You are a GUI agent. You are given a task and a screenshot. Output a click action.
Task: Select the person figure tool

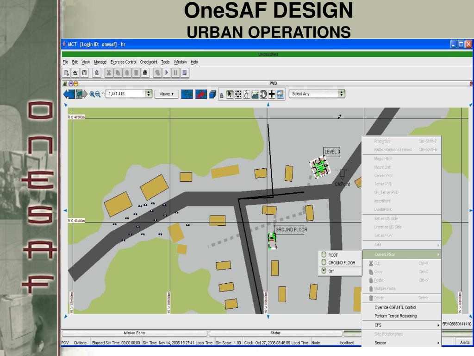pos(247,94)
